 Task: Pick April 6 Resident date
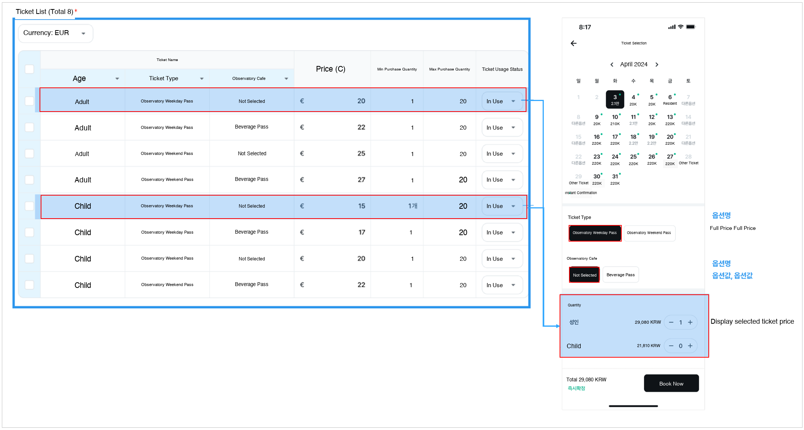click(x=670, y=99)
